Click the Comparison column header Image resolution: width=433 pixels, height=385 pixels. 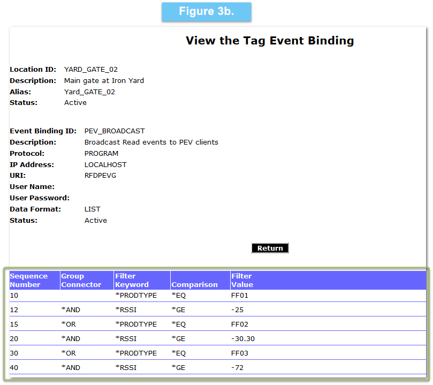200,281
